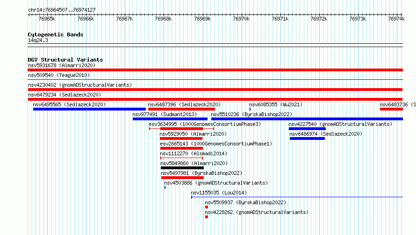The width and height of the screenshot is (416, 235).
Task: Click nsv6085355 (Wu2021) label
Action: 276,104
